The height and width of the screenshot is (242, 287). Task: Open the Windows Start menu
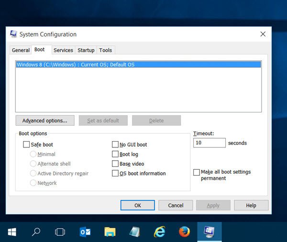(x=12, y=232)
